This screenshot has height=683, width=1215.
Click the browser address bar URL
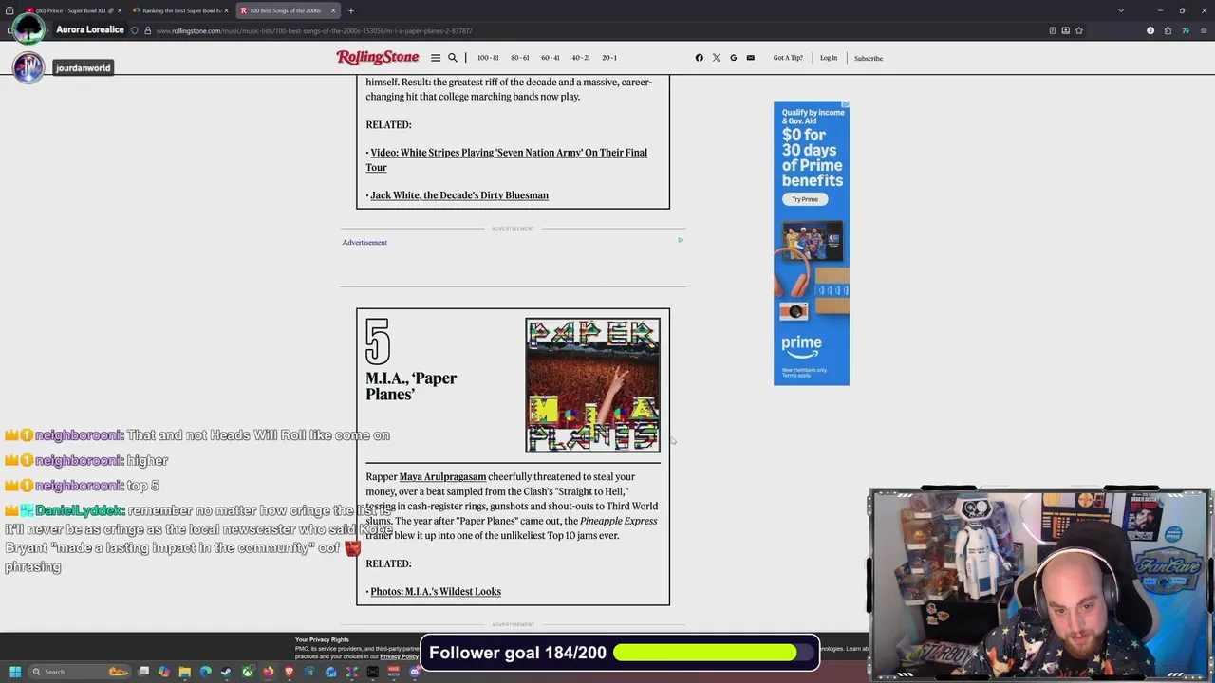click(313, 30)
